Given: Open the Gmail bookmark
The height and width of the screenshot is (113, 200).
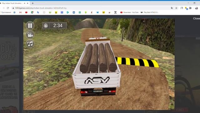Looking at the screenshot, I should pyautogui.click(x=20, y=13).
